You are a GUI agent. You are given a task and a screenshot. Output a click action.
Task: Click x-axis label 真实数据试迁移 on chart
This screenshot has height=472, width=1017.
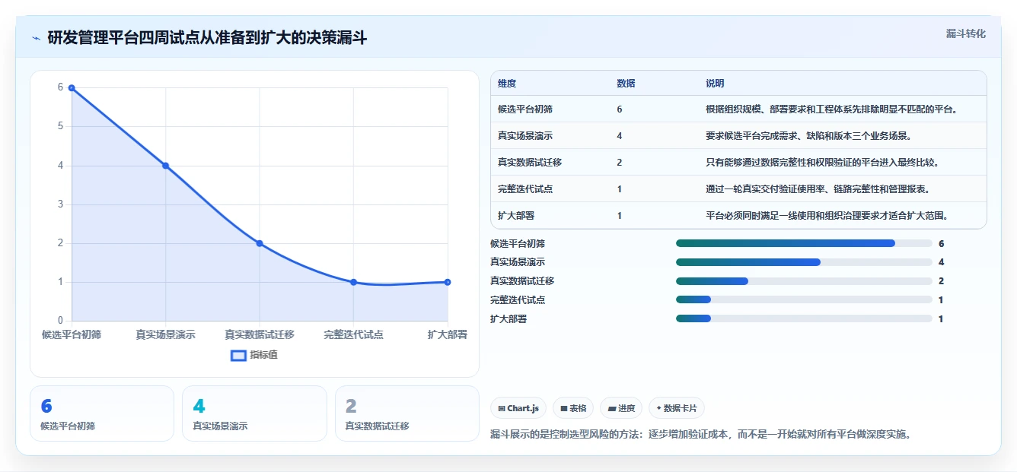pyautogui.click(x=260, y=334)
